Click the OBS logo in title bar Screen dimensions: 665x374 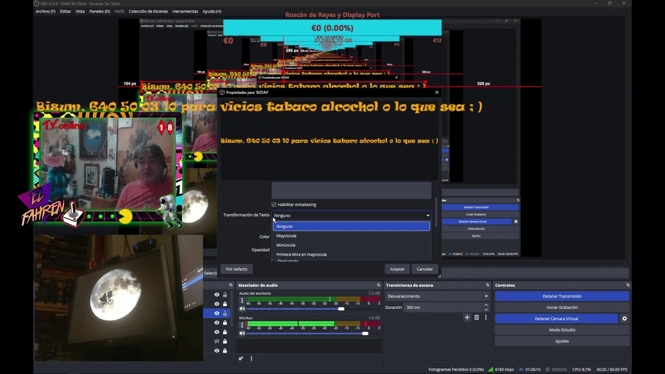[x=36, y=4]
